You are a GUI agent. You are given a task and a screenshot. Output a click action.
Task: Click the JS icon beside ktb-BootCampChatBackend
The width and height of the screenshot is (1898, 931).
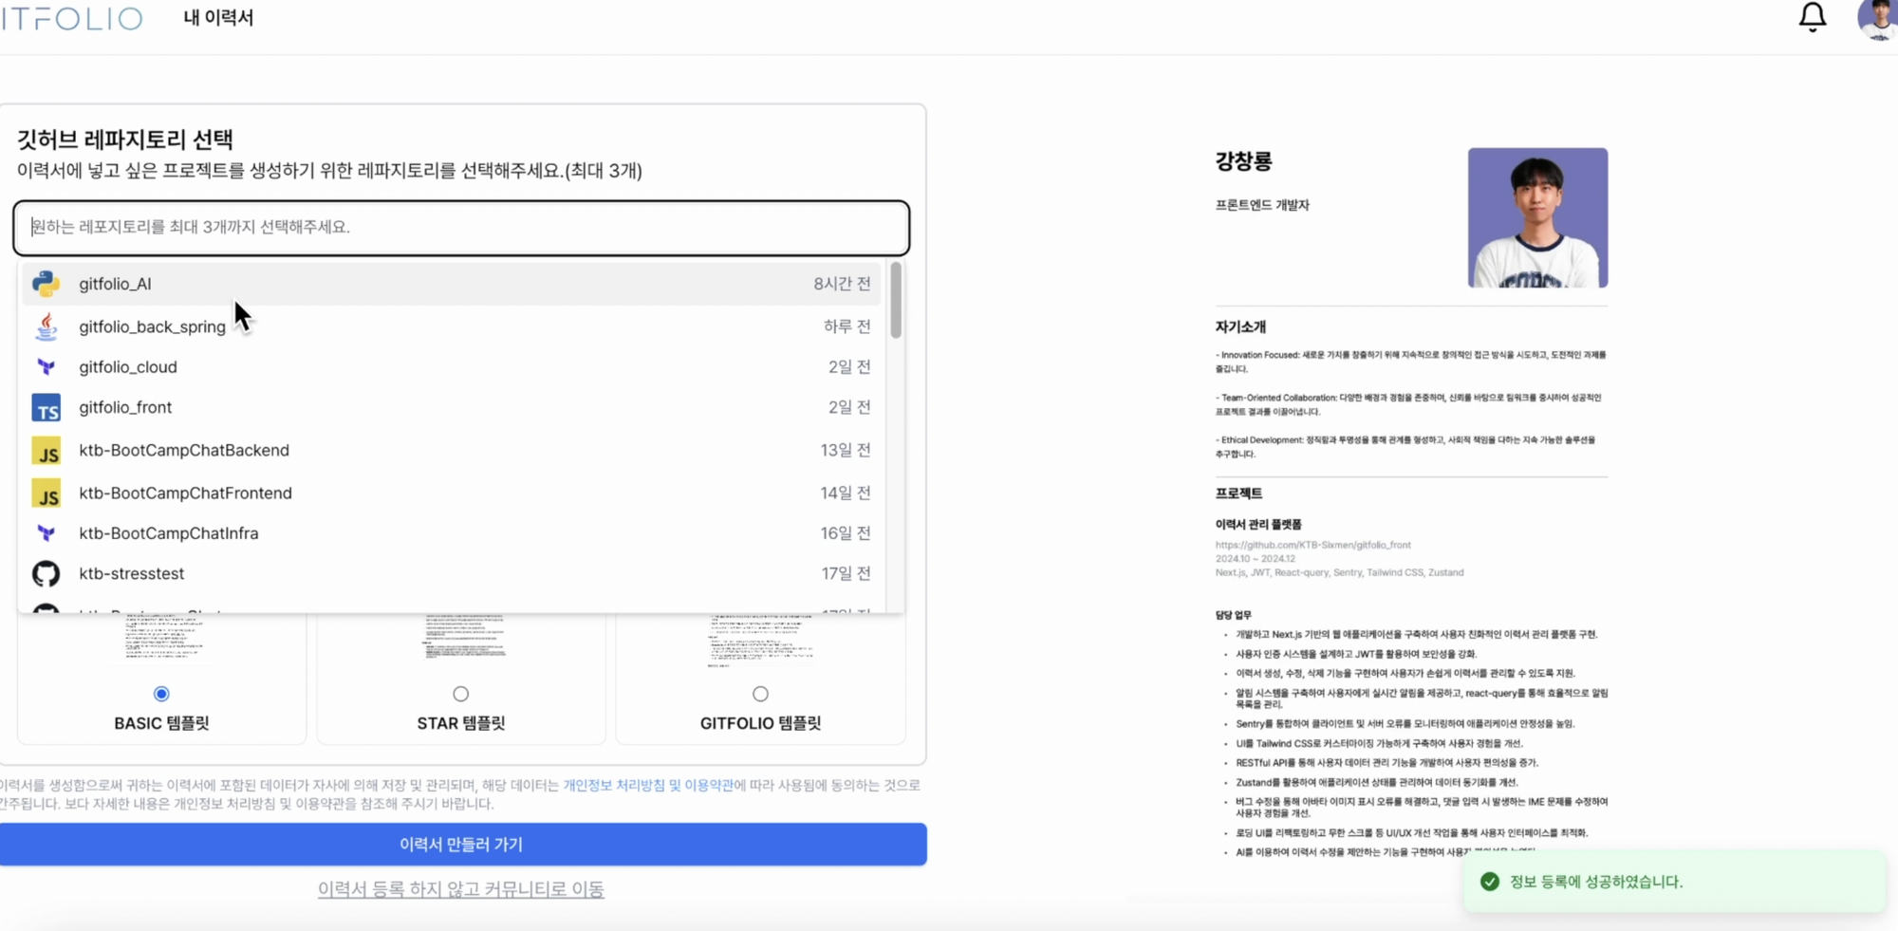[x=46, y=451]
